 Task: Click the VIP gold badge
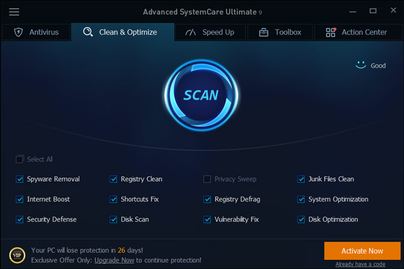(x=17, y=255)
